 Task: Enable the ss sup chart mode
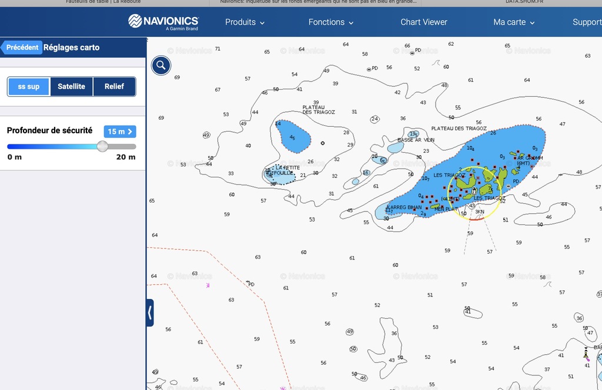coord(29,86)
